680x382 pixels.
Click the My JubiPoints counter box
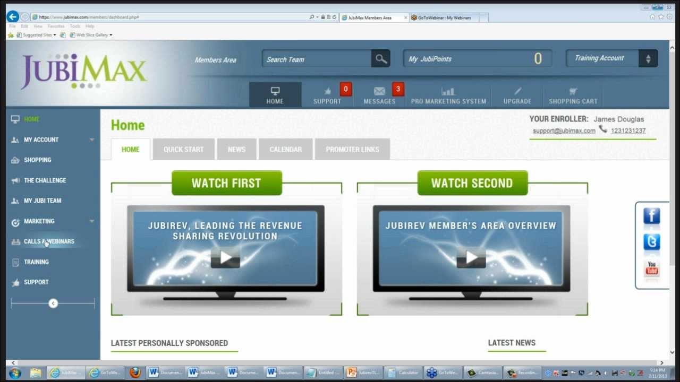(x=478, y=58)
